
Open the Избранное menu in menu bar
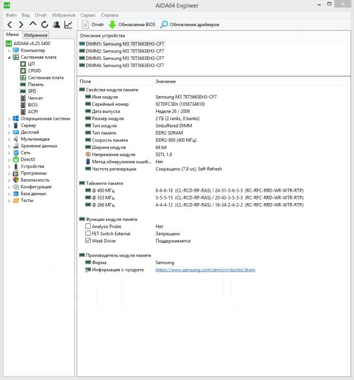63,15
